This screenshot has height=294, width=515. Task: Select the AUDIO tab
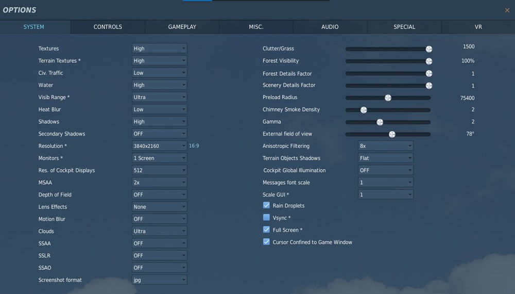(x=330, y=27)
